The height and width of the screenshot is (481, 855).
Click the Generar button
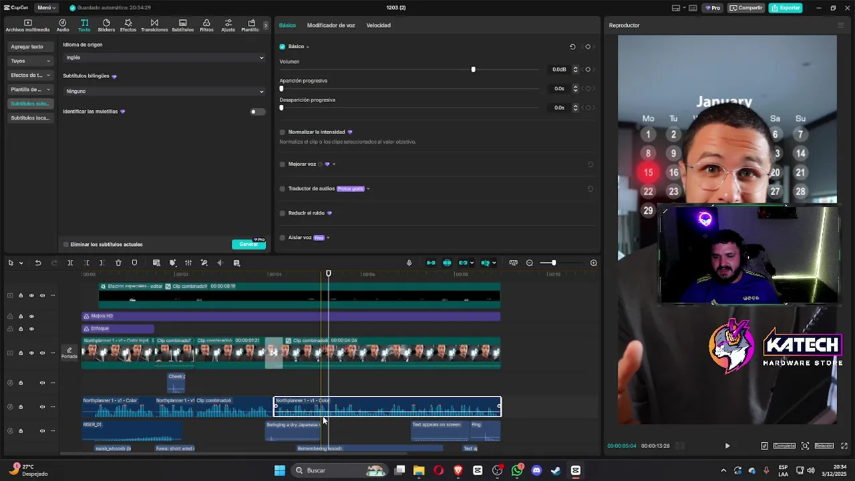248,245
